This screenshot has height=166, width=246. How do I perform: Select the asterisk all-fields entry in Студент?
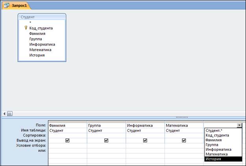30,22
